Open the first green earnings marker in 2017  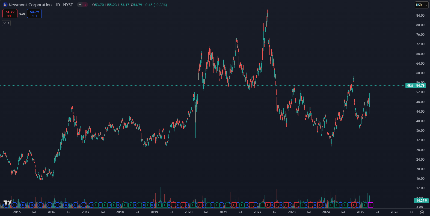pos(96,205)
